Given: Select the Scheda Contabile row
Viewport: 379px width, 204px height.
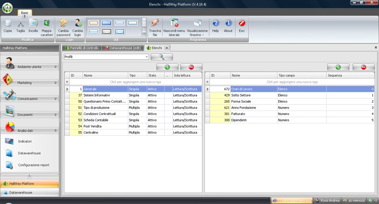Looking at the screenshot, I should (133, 120).
